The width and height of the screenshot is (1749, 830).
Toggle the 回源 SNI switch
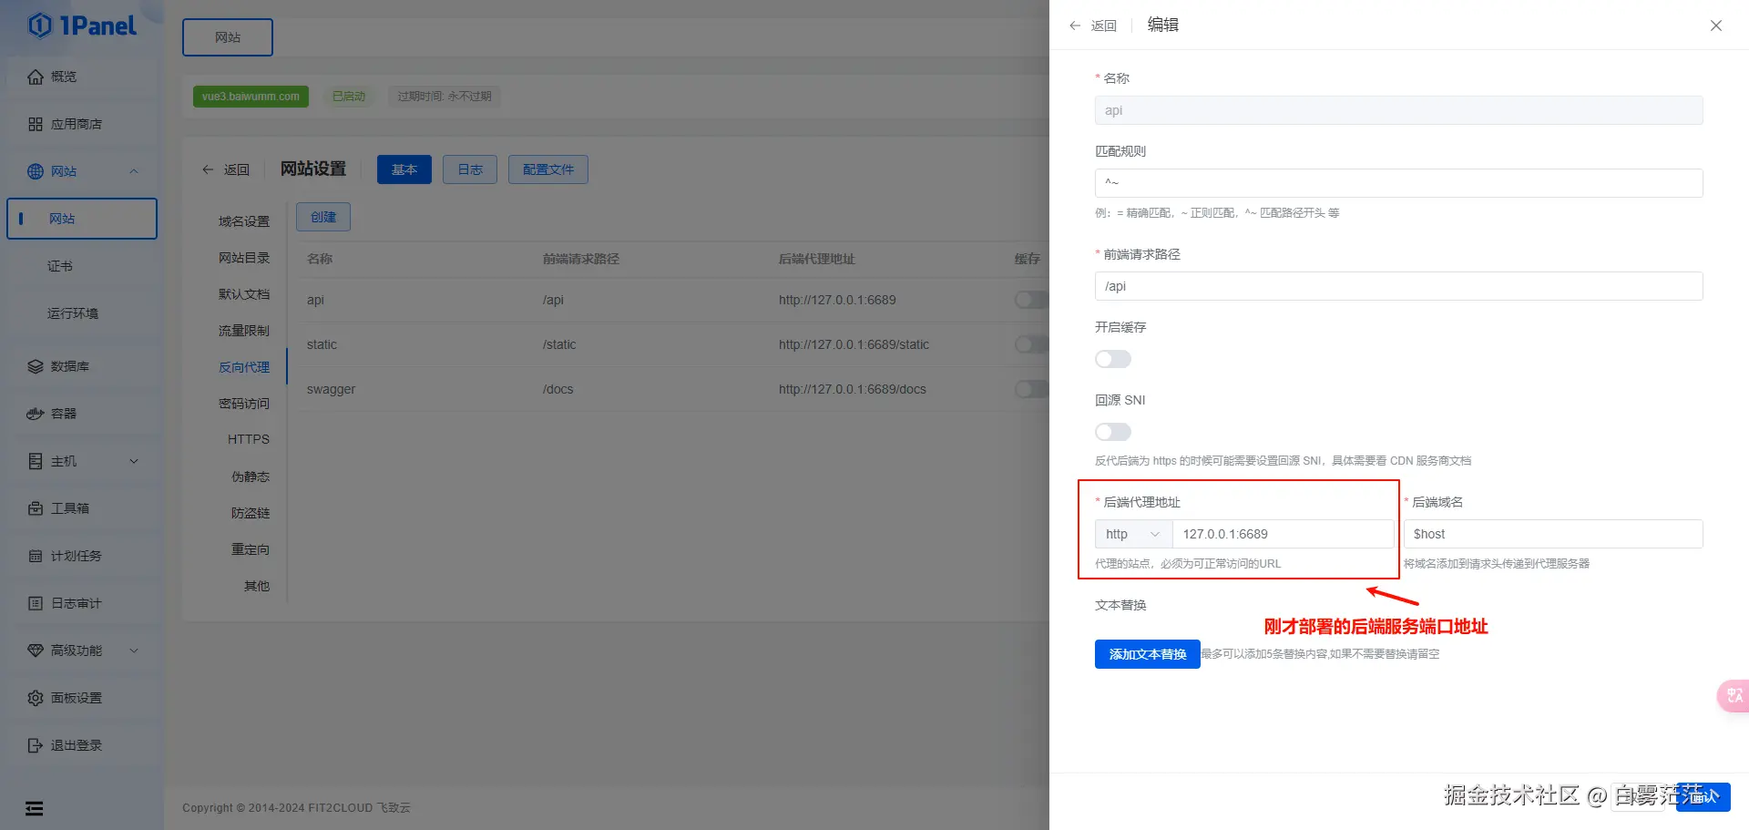tap(1113, 432)
